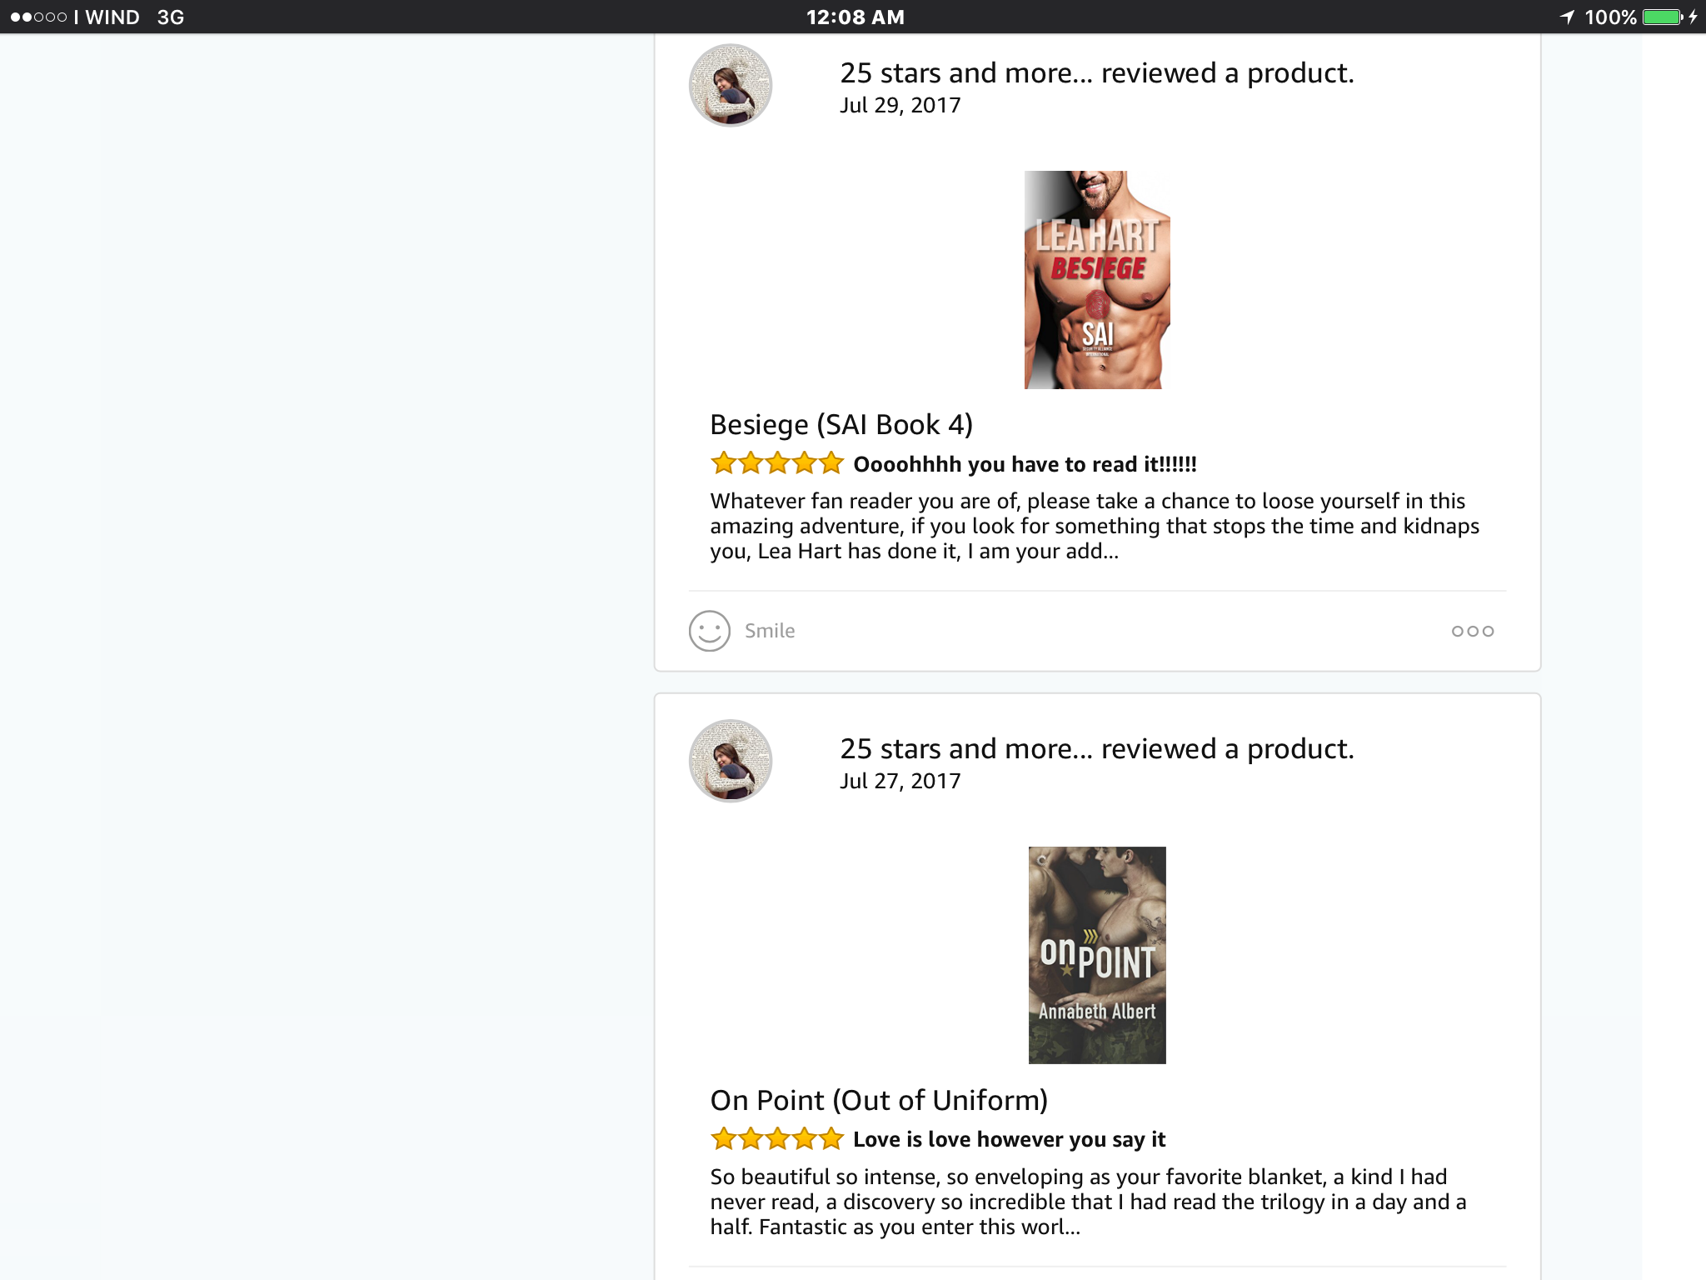Open the three-dot more options menu
The image size is (1706, 1280).
tap(1472, 631)
